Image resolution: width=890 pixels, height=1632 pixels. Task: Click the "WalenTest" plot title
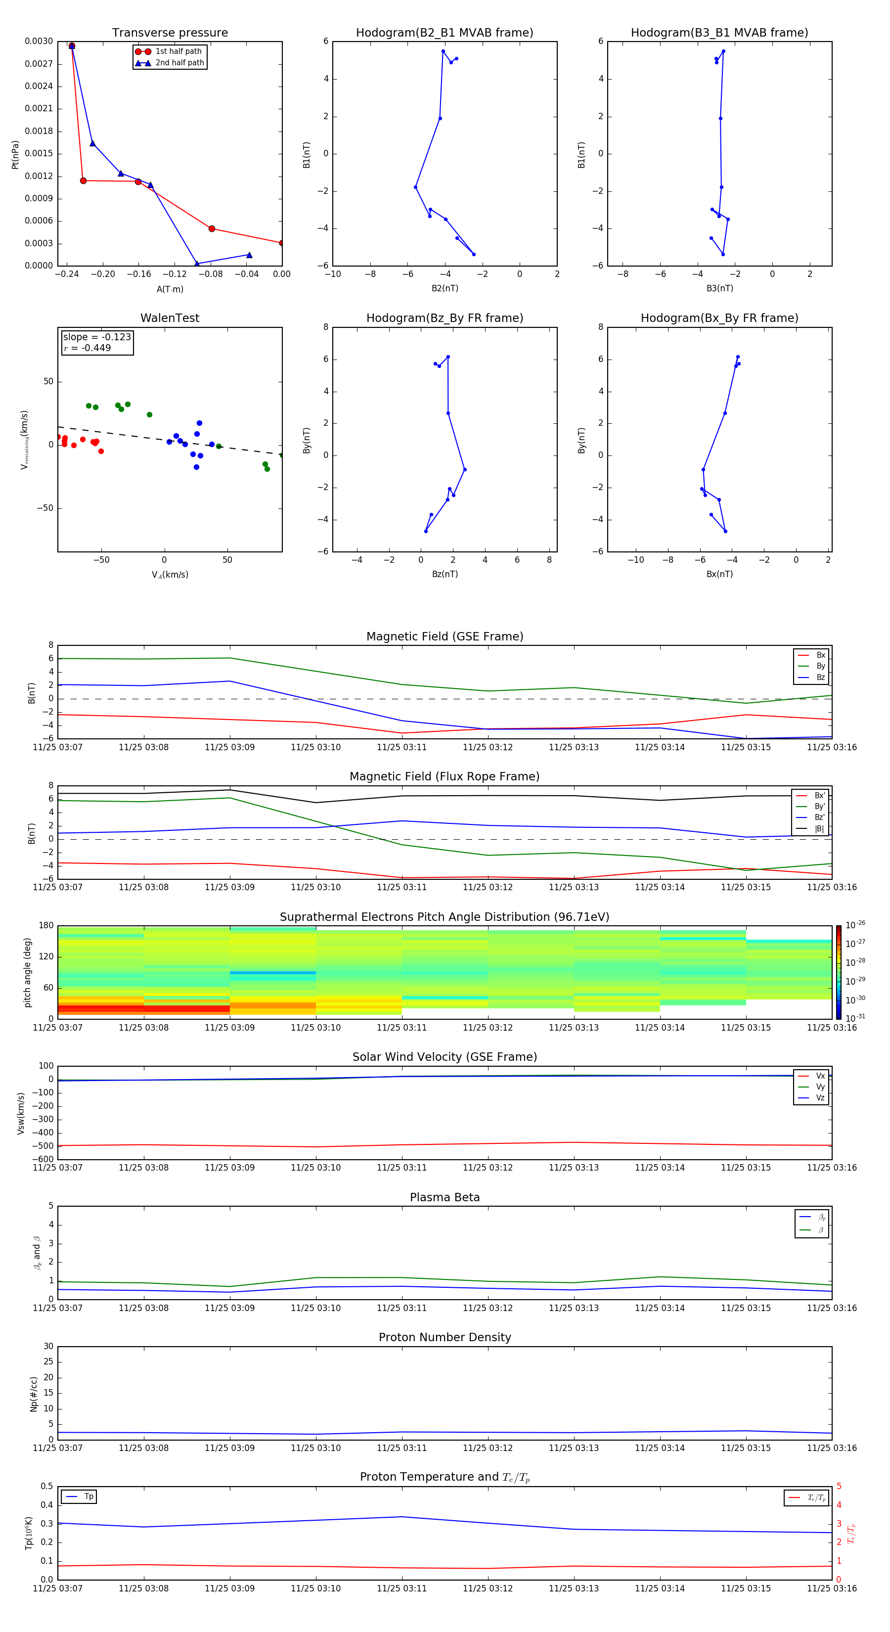pyautogui.click(x=170, y=318)
